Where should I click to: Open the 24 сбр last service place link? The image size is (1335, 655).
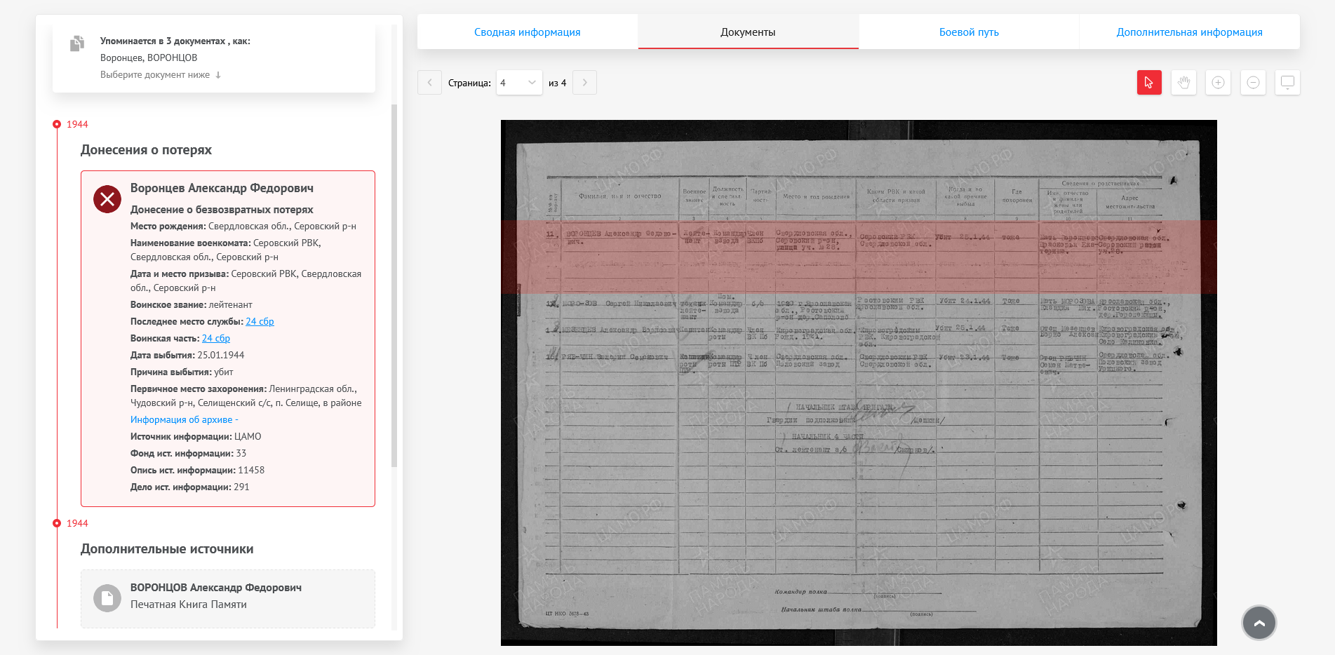coord(260,321)
